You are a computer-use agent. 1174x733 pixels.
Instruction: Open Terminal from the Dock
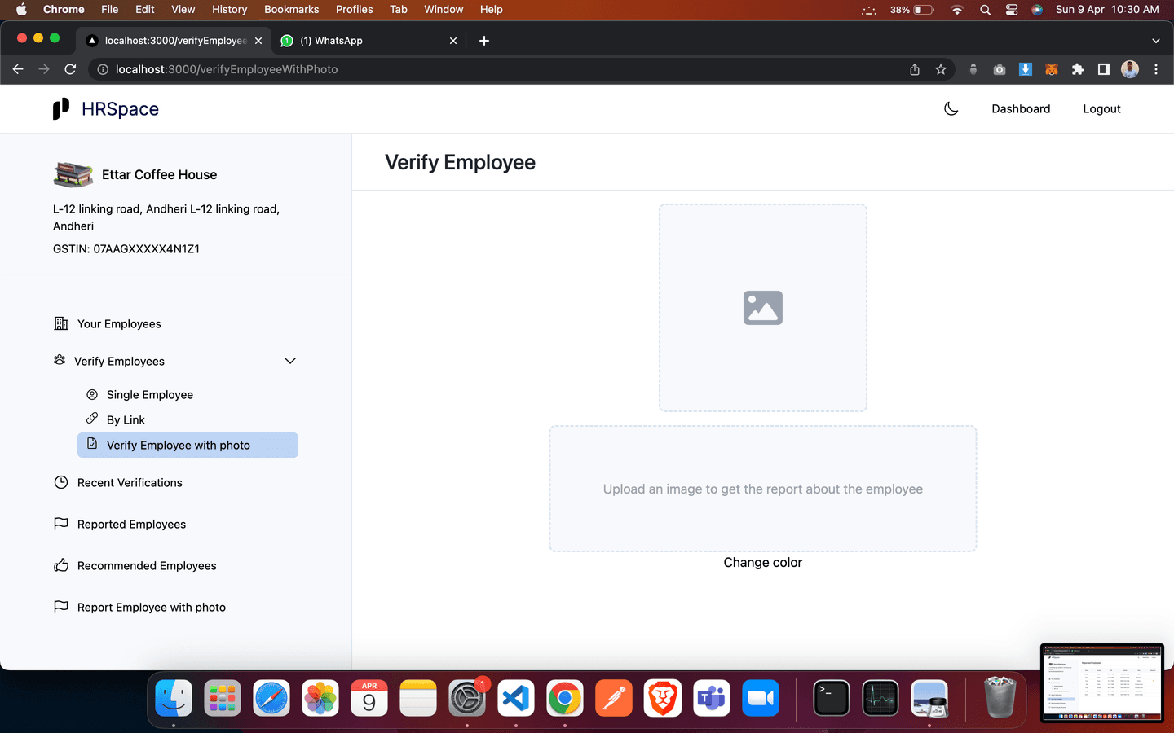(x=832, y=698)
